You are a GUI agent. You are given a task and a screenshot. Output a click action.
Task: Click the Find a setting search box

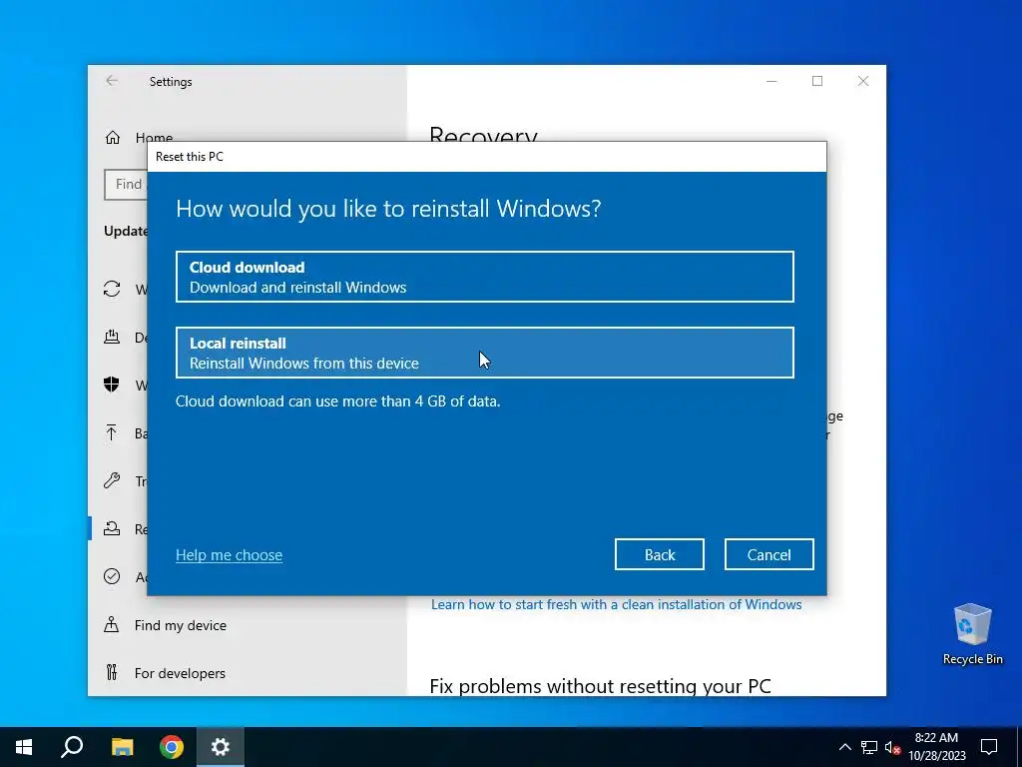(126, 184)
